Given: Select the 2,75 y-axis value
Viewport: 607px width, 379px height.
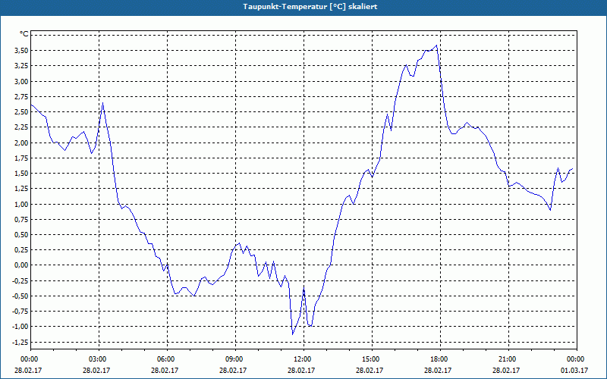Looking at the screenshot, I should [x=21, y=97].
